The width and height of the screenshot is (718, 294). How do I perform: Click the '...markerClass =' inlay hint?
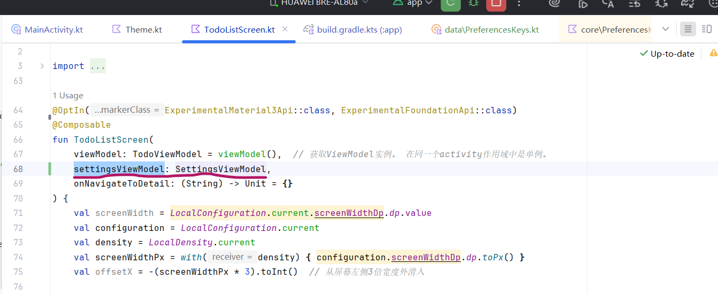coord(127,110)
